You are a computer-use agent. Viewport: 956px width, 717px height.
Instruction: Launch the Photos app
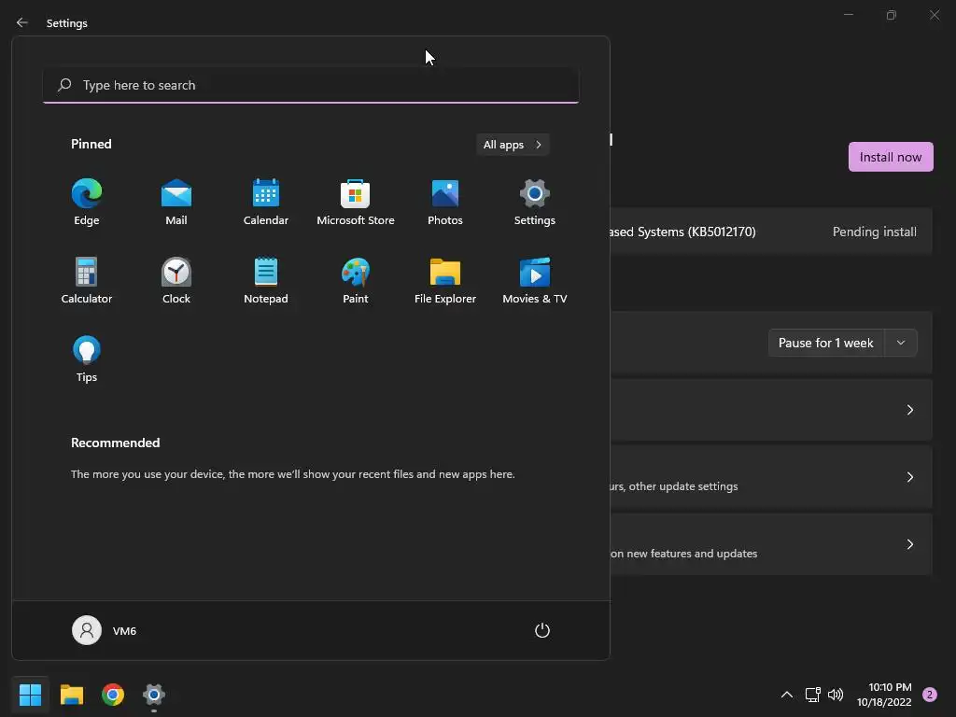tap(445, 203)
